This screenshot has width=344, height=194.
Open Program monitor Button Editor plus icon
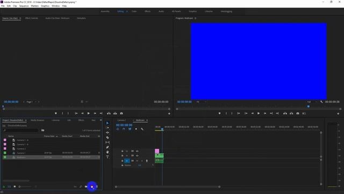tap(338, 114)
